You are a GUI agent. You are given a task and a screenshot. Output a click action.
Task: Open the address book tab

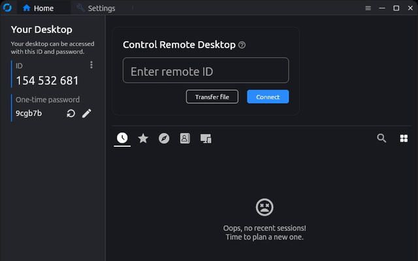(x=185, y=138)
